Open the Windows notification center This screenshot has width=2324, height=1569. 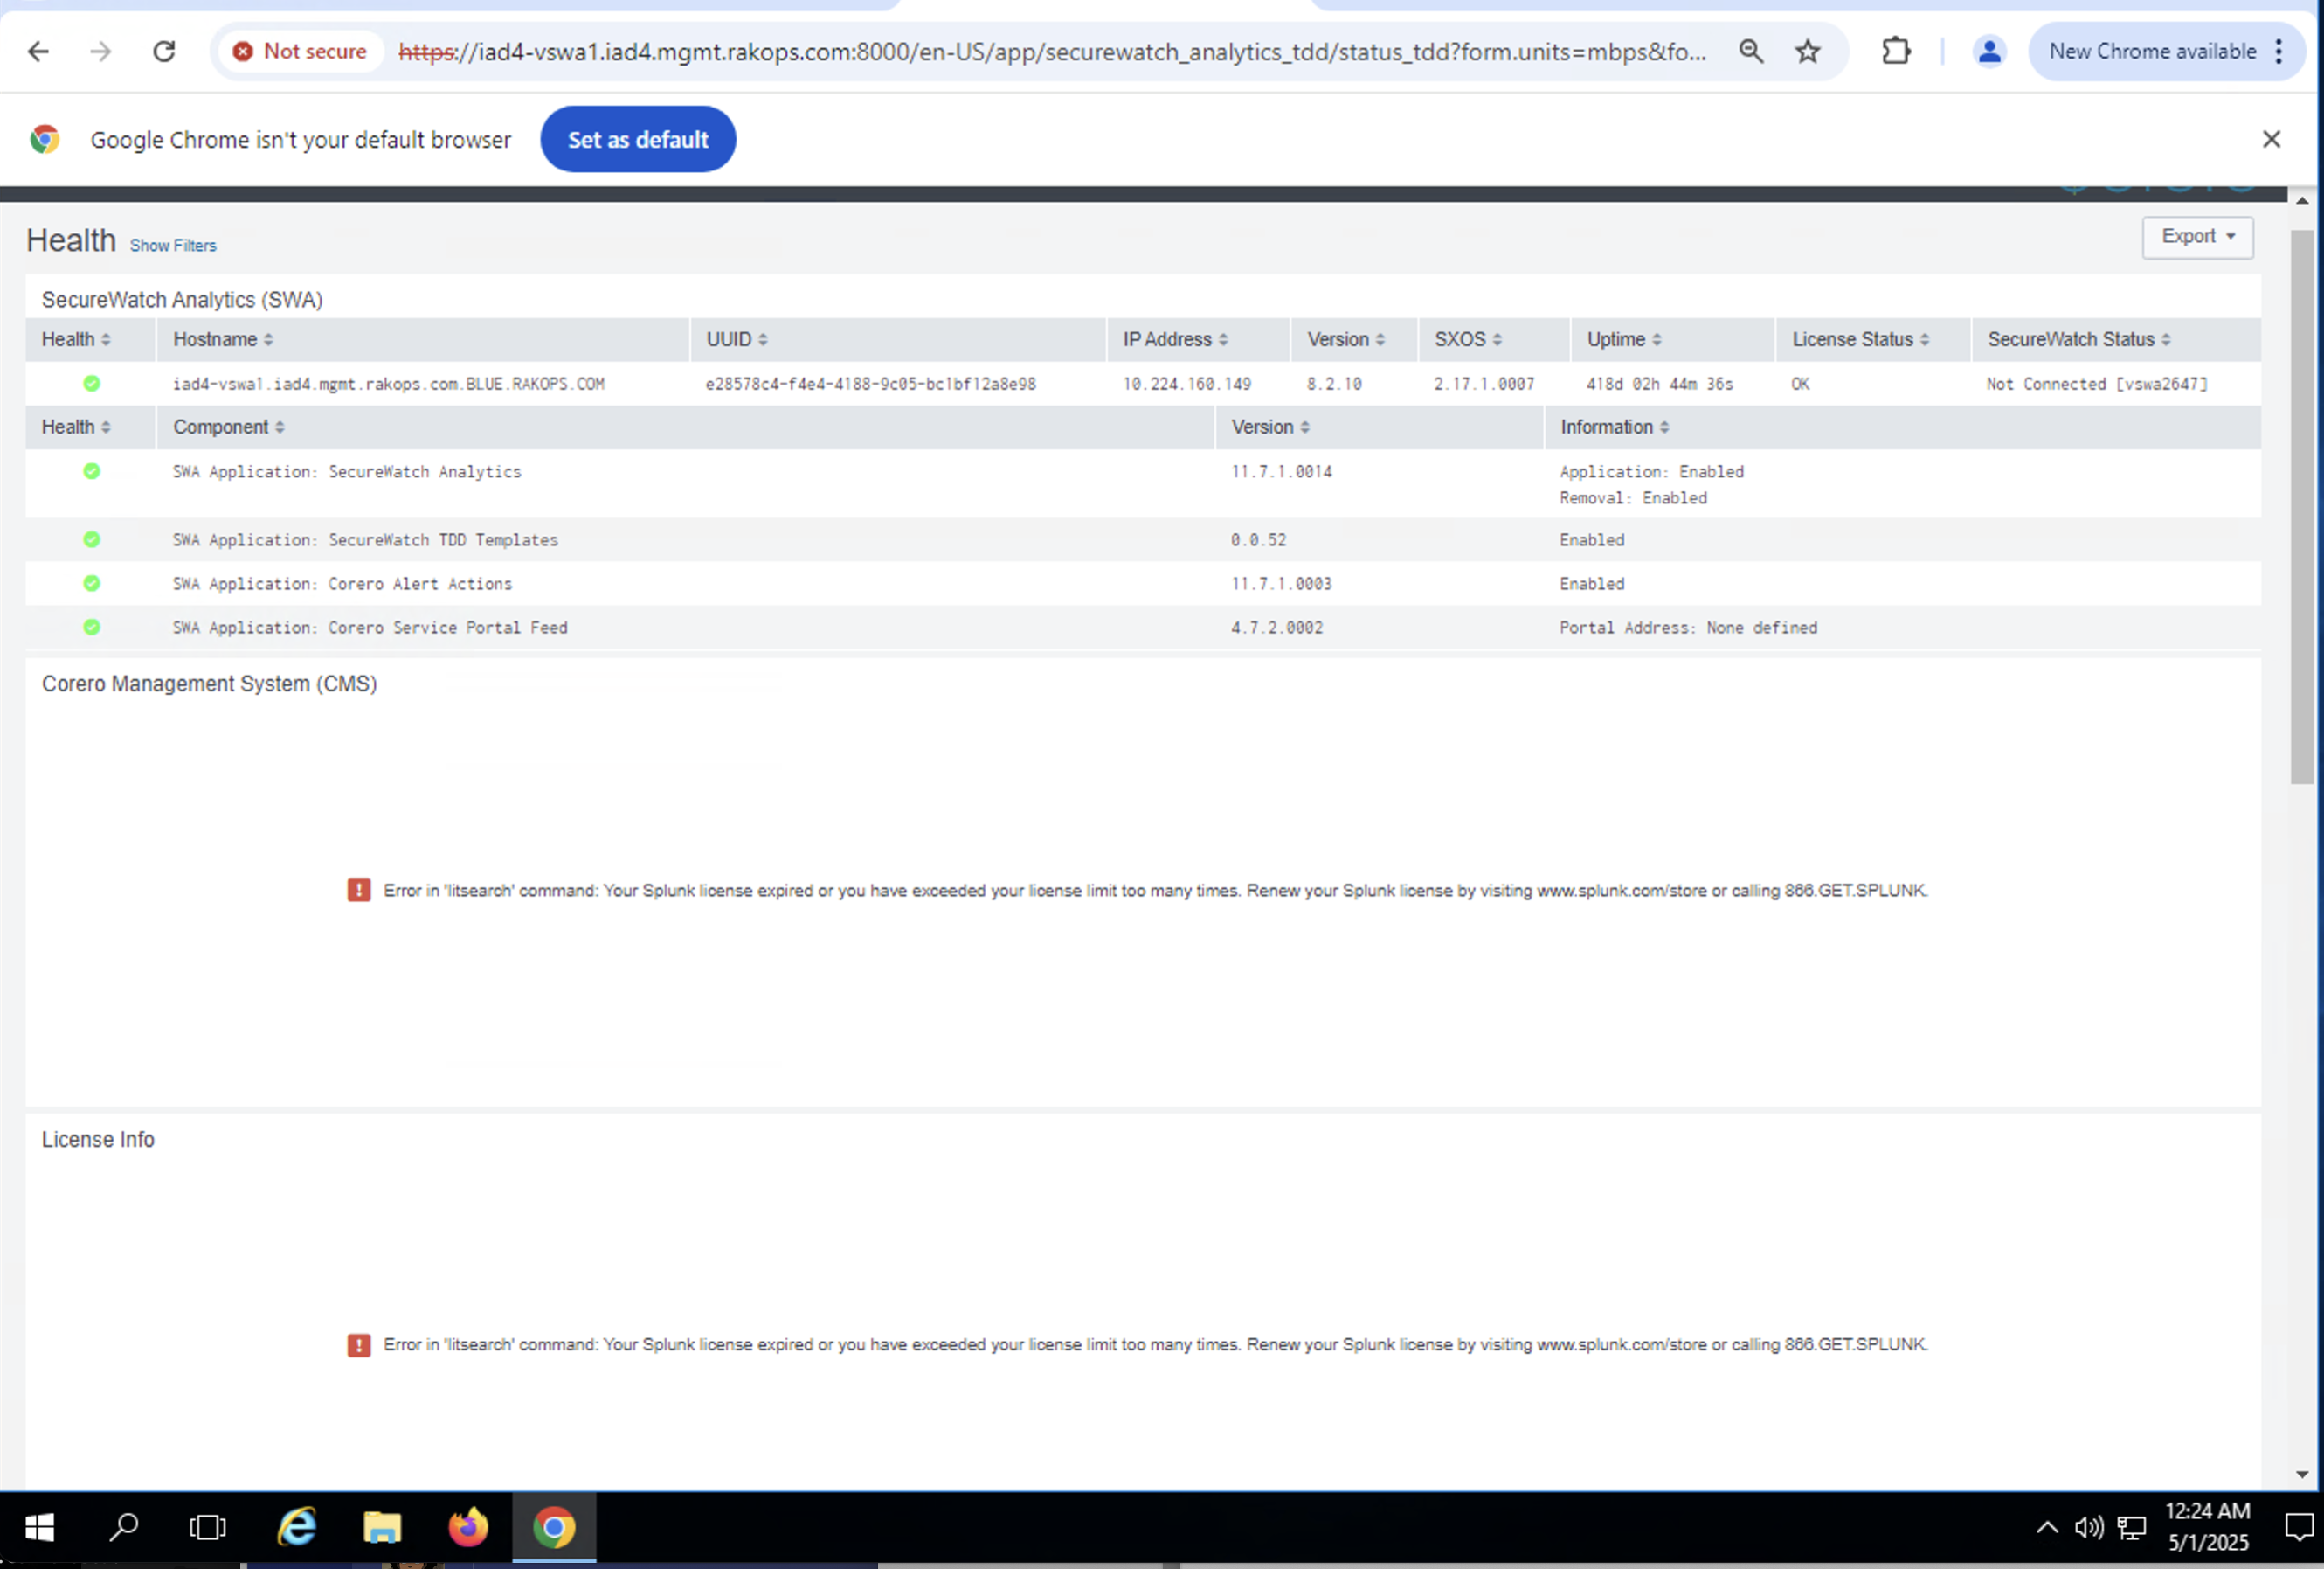pyautogui.click(x=2298, y=1527)
